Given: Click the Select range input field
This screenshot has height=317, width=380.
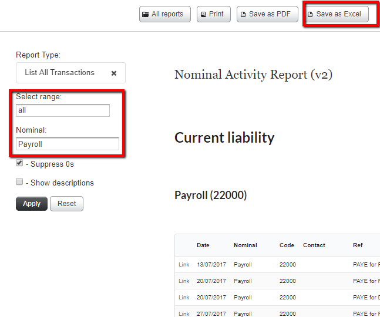Looking at the screenshot, I should [63, 110].
